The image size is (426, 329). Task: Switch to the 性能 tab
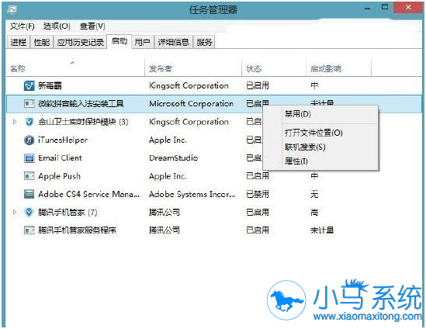tap(42, 43)
